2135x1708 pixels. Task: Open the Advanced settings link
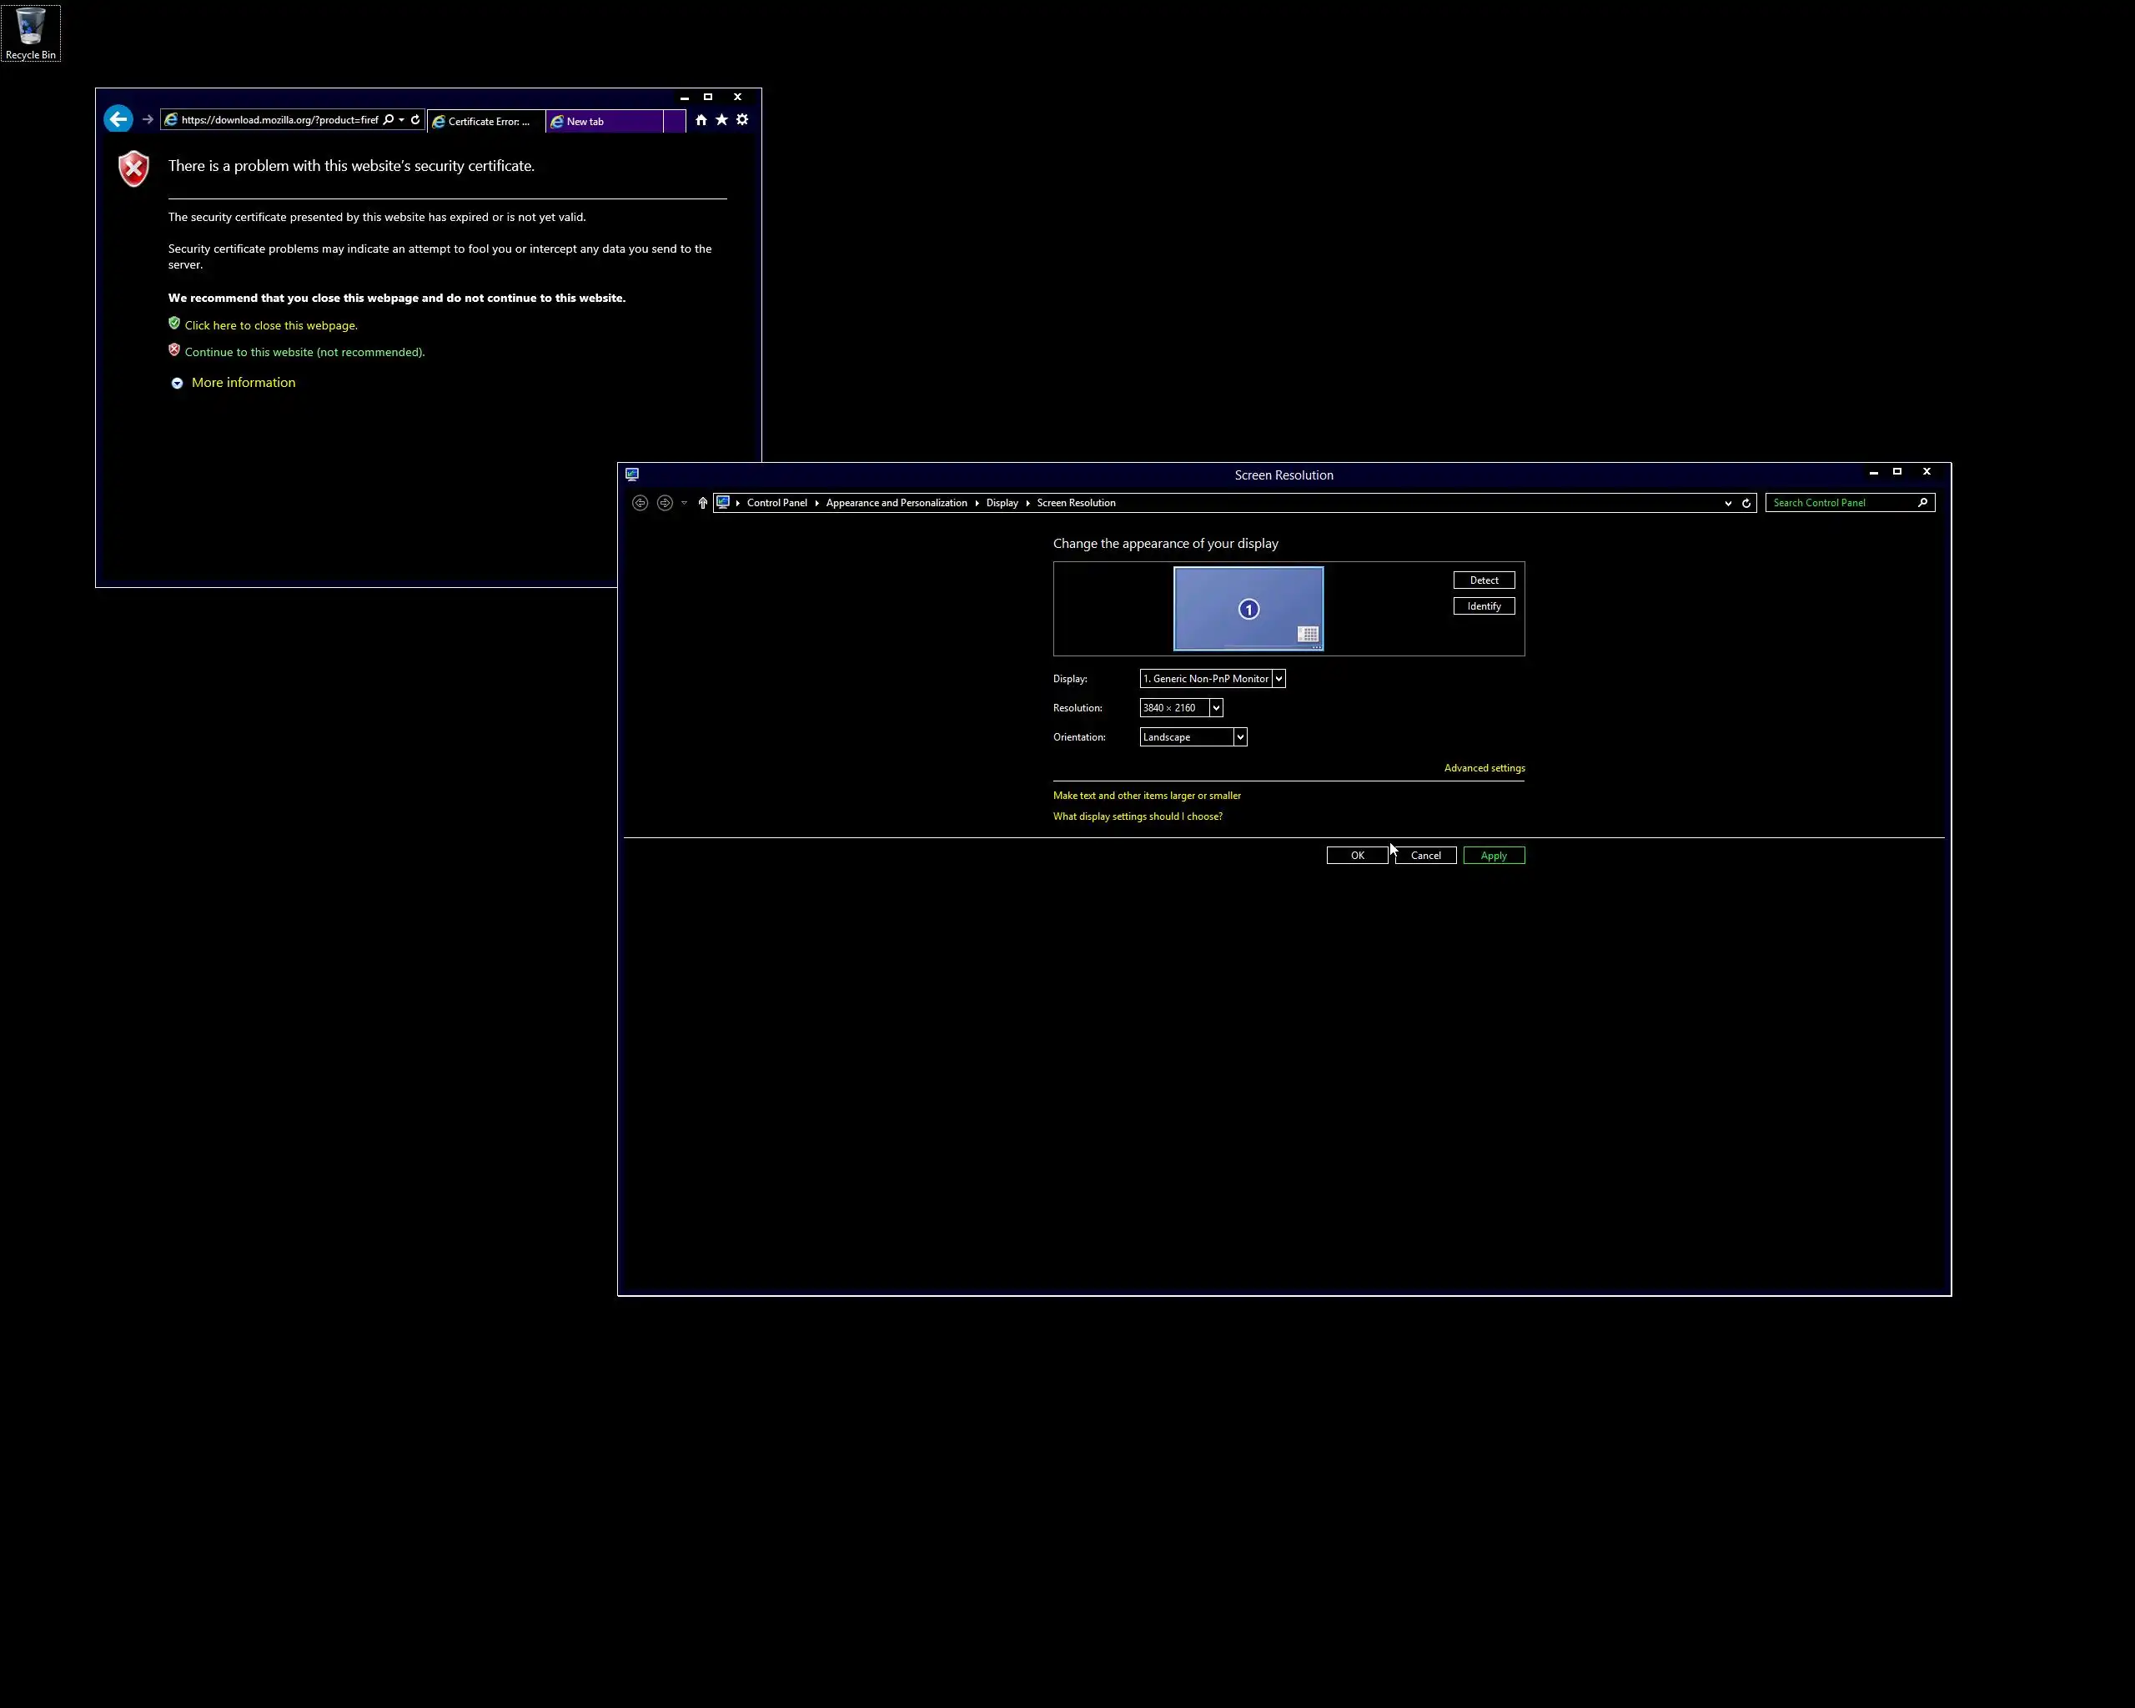(x=1484, y=768)
